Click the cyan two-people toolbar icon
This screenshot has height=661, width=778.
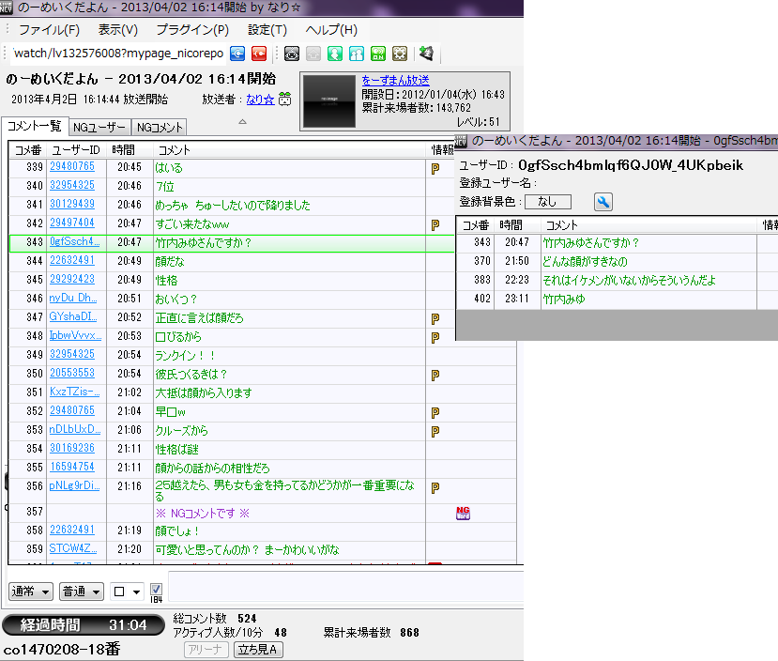(357, 54)
